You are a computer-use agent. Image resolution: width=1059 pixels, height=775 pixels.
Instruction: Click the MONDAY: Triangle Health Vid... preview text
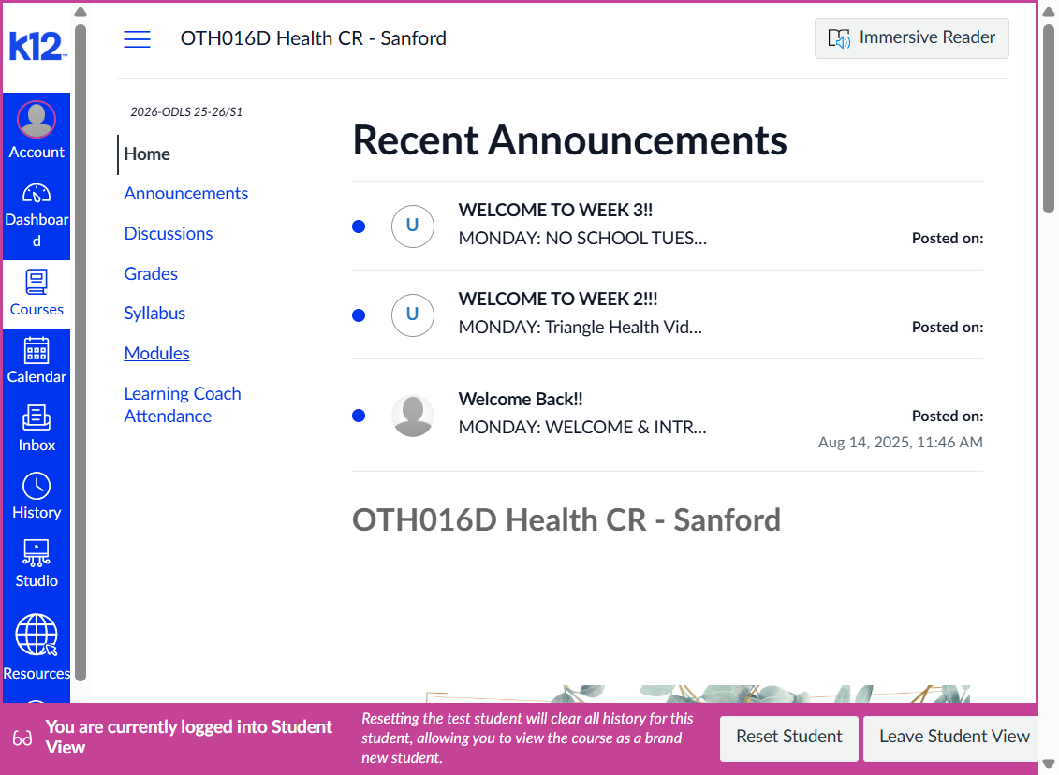click(x=581, y=328)
